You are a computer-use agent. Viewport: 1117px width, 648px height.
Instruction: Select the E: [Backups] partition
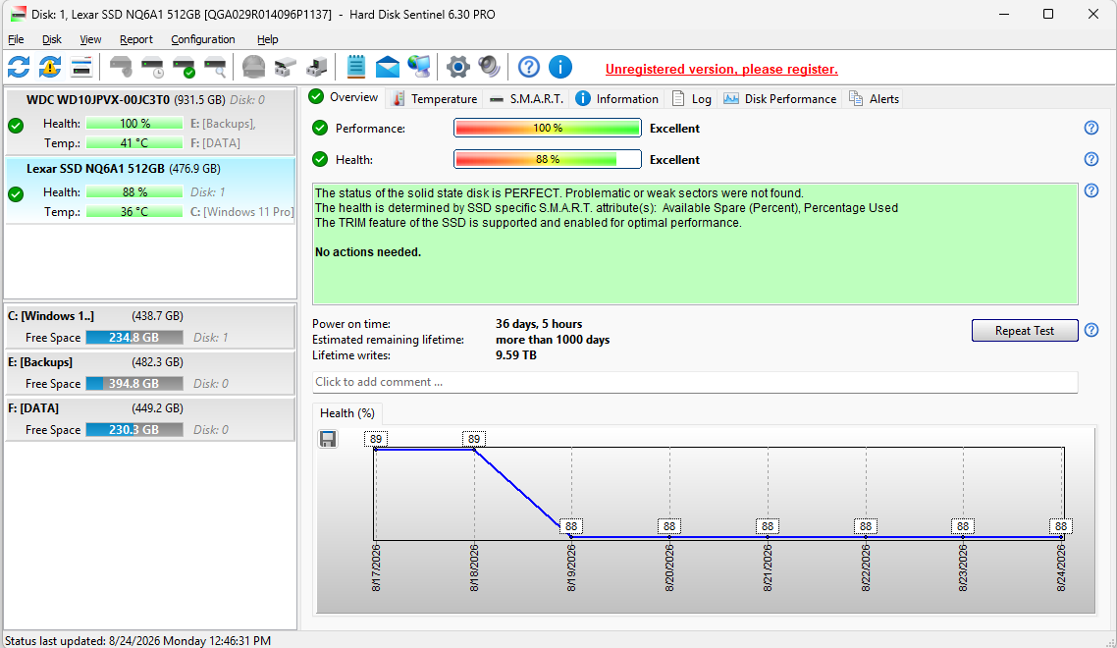click(150, 373)
